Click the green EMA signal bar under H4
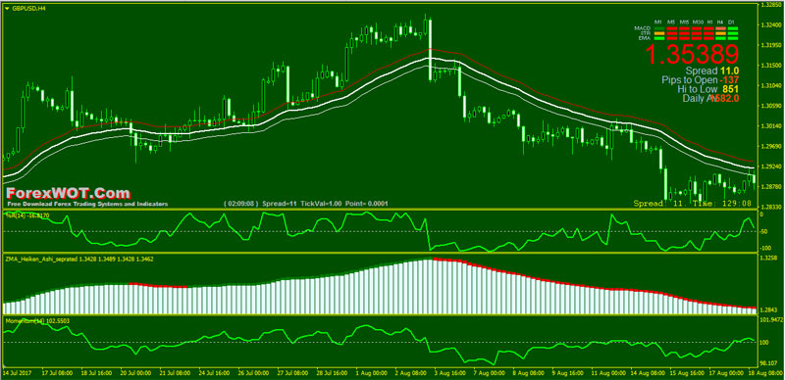This screenshot has height=380, width=785. pyautogui.click(x=721, y=38)
